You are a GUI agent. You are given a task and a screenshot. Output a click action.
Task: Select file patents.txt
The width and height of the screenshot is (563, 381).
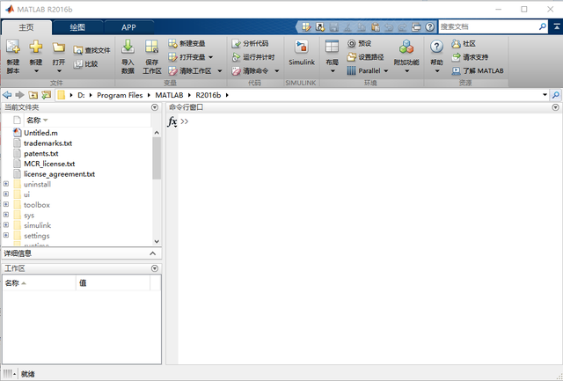coord(41,153)
